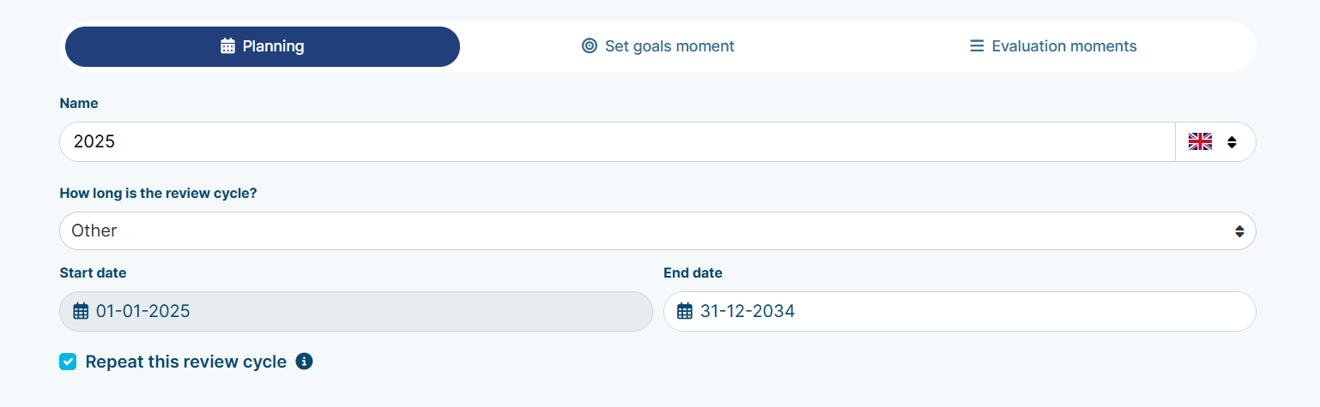1320x407 pixels.
Task: Open the review cycle length dropdown showing Other
Action: click(657, 231)
